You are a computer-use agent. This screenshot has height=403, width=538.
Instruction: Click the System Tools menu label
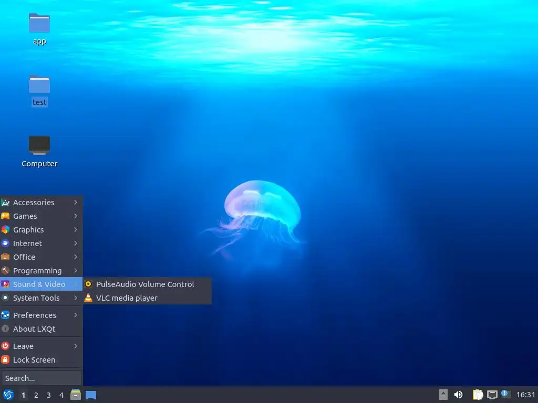36,298
